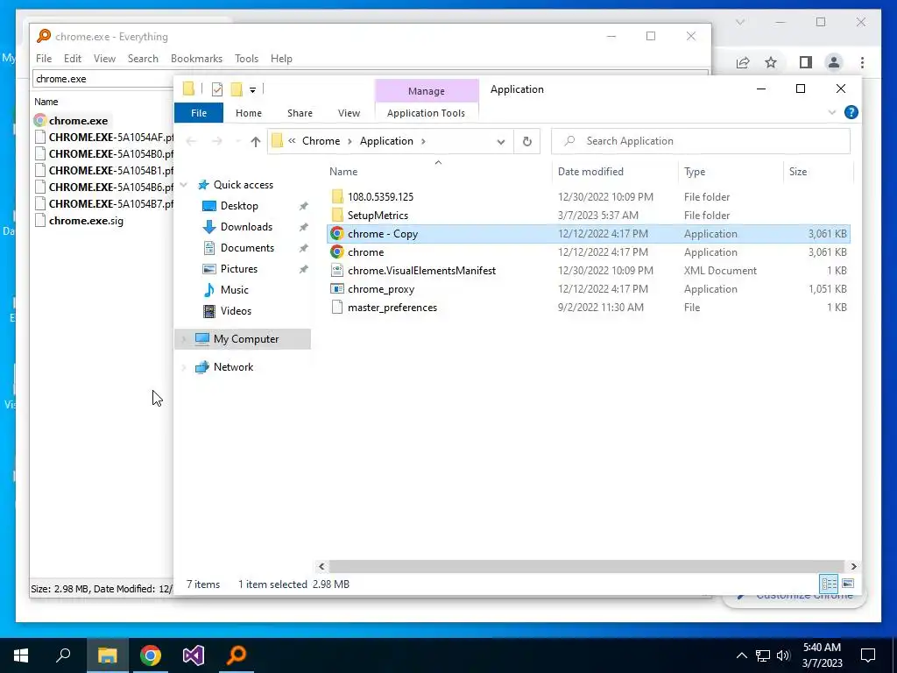Expand the Network tree node
The image size is (897, 673).
tap(184, 367)
